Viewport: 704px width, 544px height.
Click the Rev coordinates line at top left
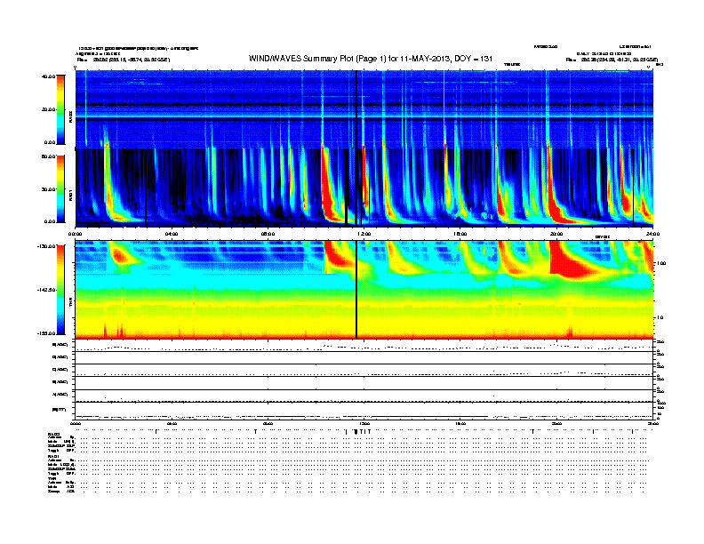pyautogui.click(x=123, y=60)
